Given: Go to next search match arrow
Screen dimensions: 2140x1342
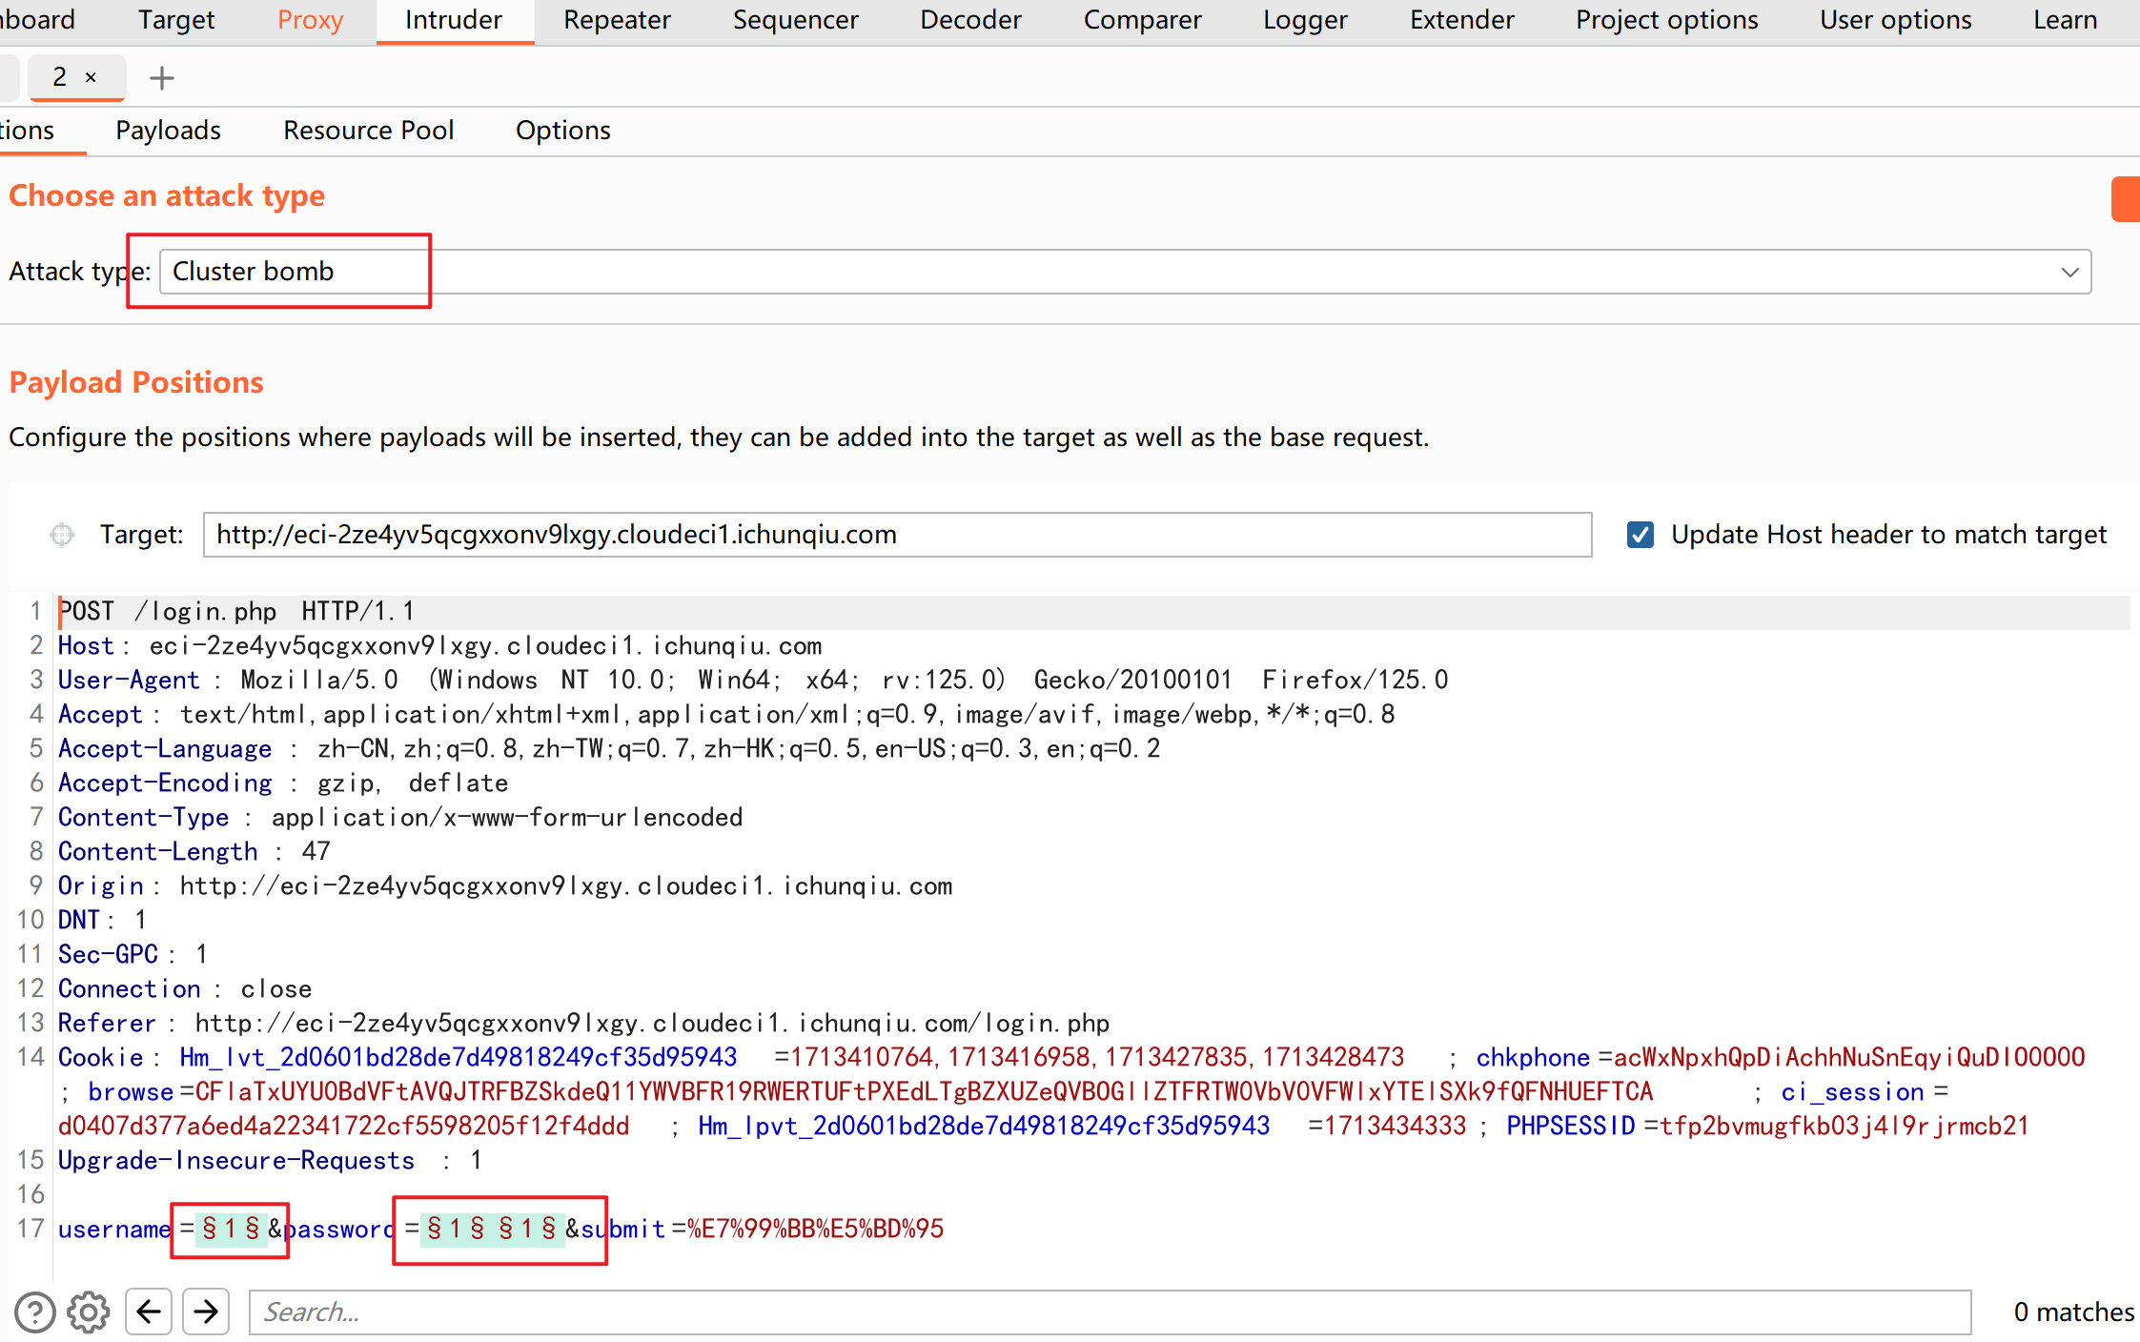Looking at the screenshot, I should tap(206, 1312).
